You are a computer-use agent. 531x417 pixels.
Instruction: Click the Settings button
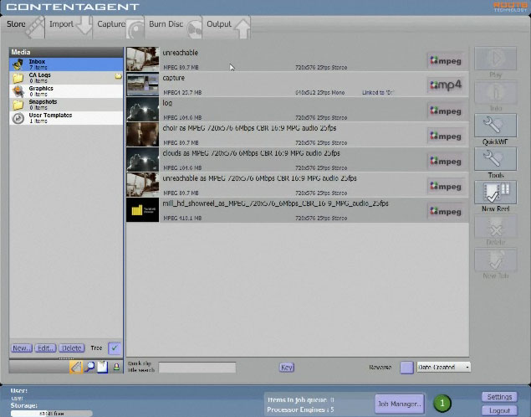(x=498, y=397)
